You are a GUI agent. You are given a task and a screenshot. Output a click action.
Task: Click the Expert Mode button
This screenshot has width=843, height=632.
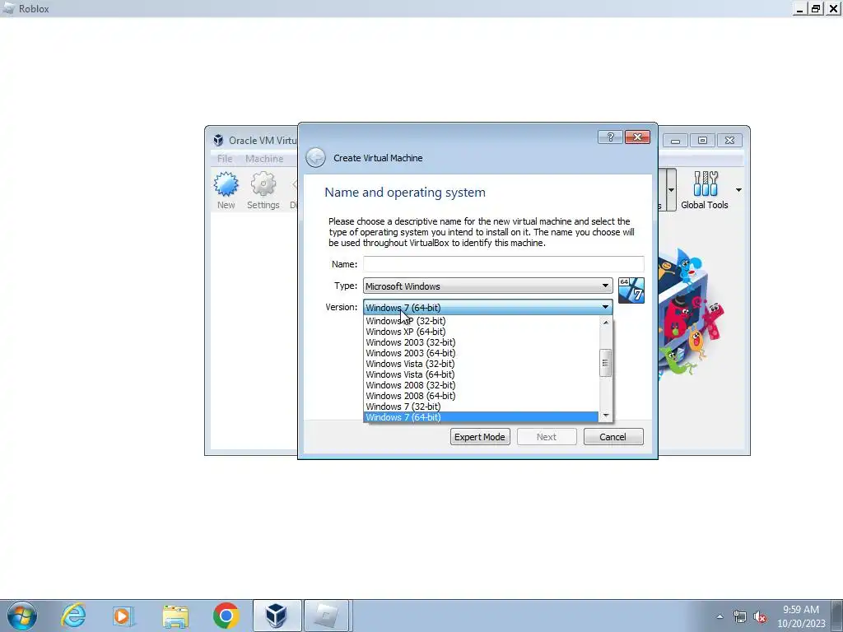tap(480, 437)
